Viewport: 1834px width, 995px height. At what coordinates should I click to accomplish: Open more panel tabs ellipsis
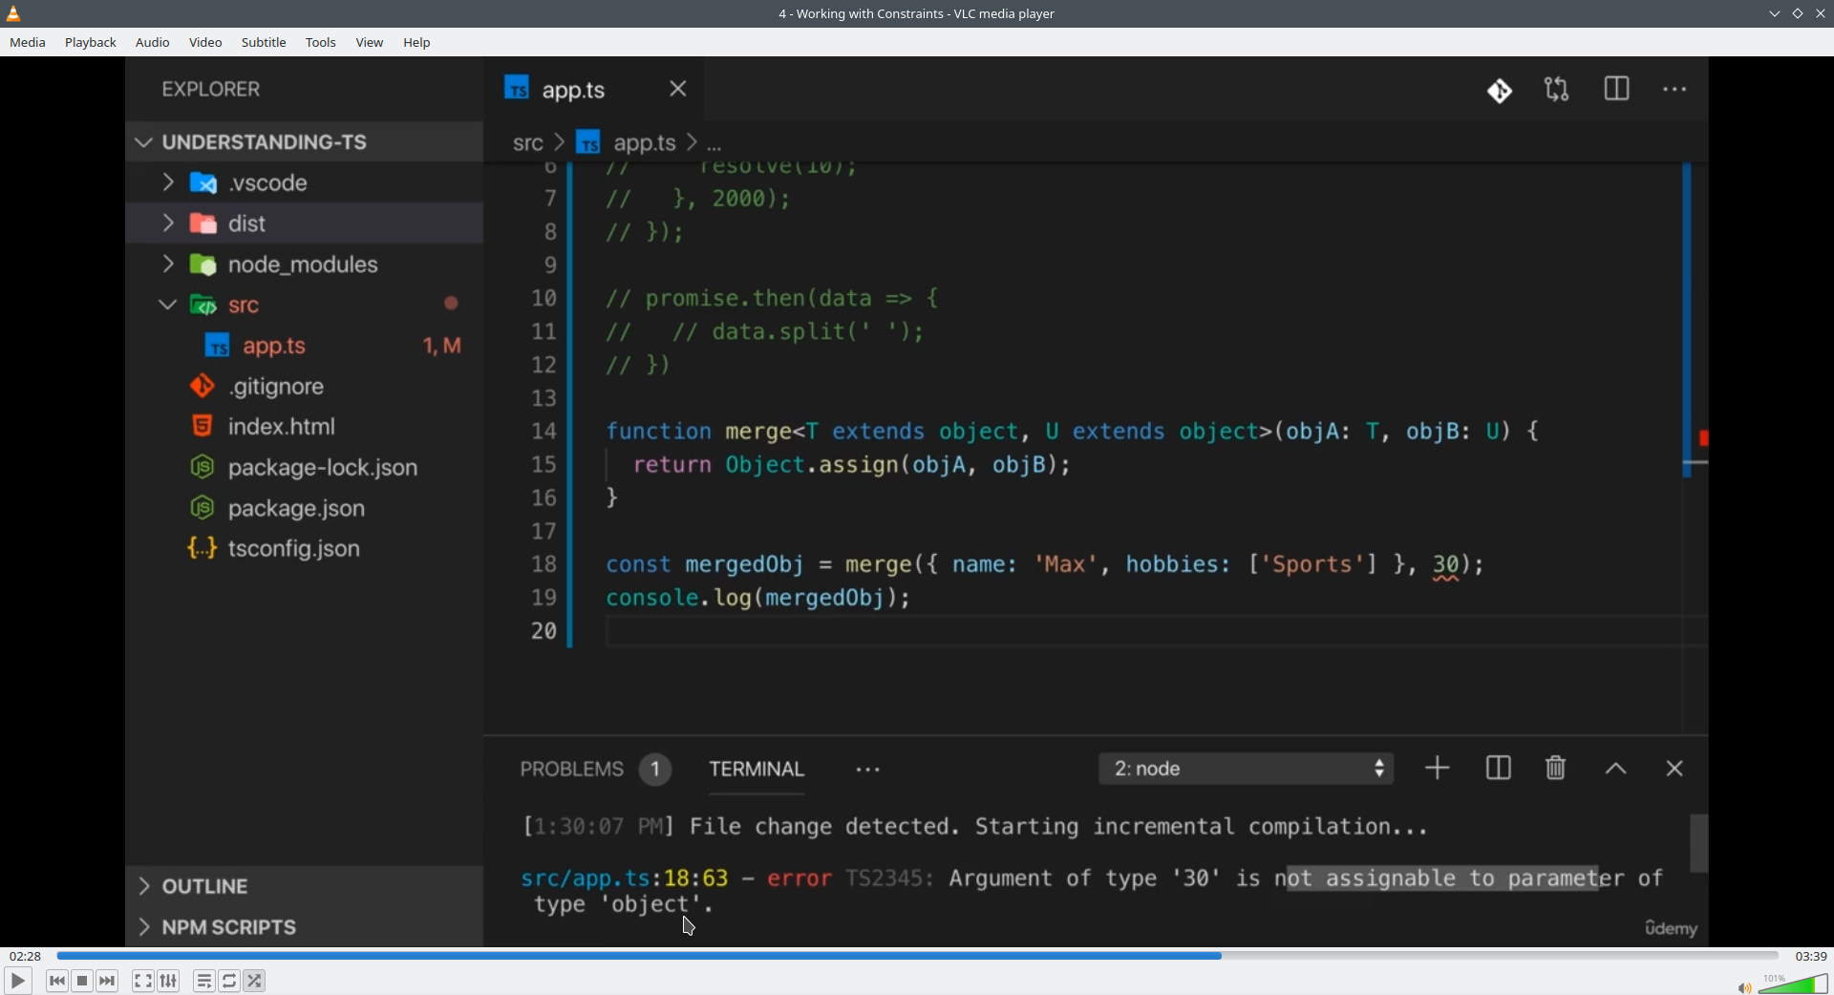(x=868, y=770)
